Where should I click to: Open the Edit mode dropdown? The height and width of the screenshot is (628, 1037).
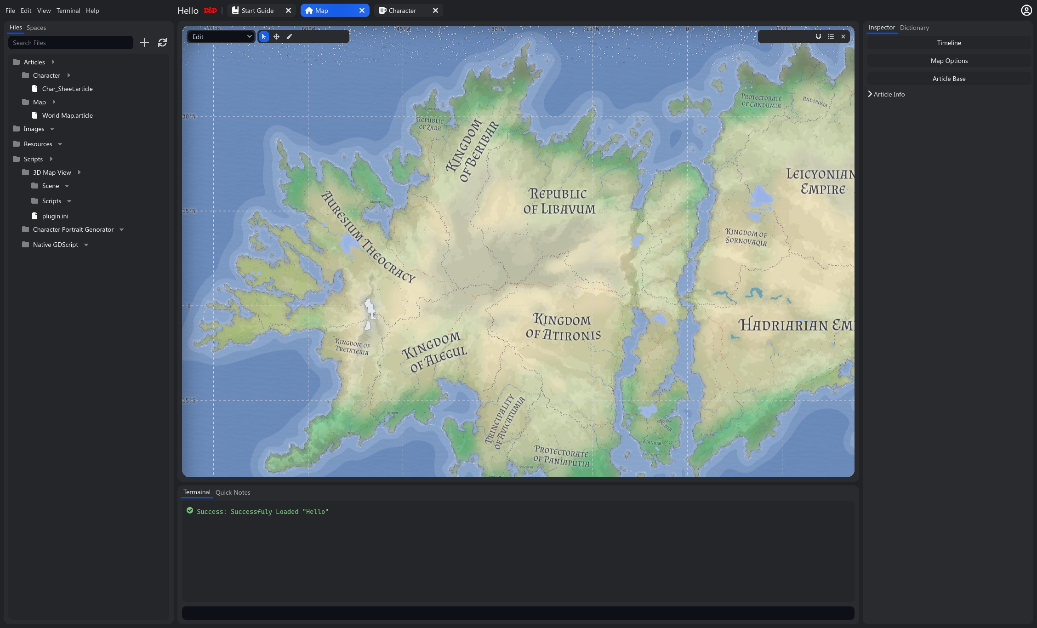pyautogui.click(x=221, y=37)
